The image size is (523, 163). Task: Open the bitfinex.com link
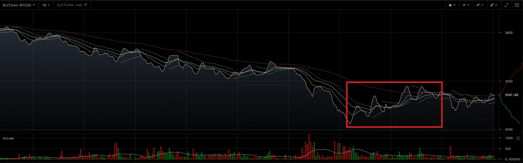point(69,5)
